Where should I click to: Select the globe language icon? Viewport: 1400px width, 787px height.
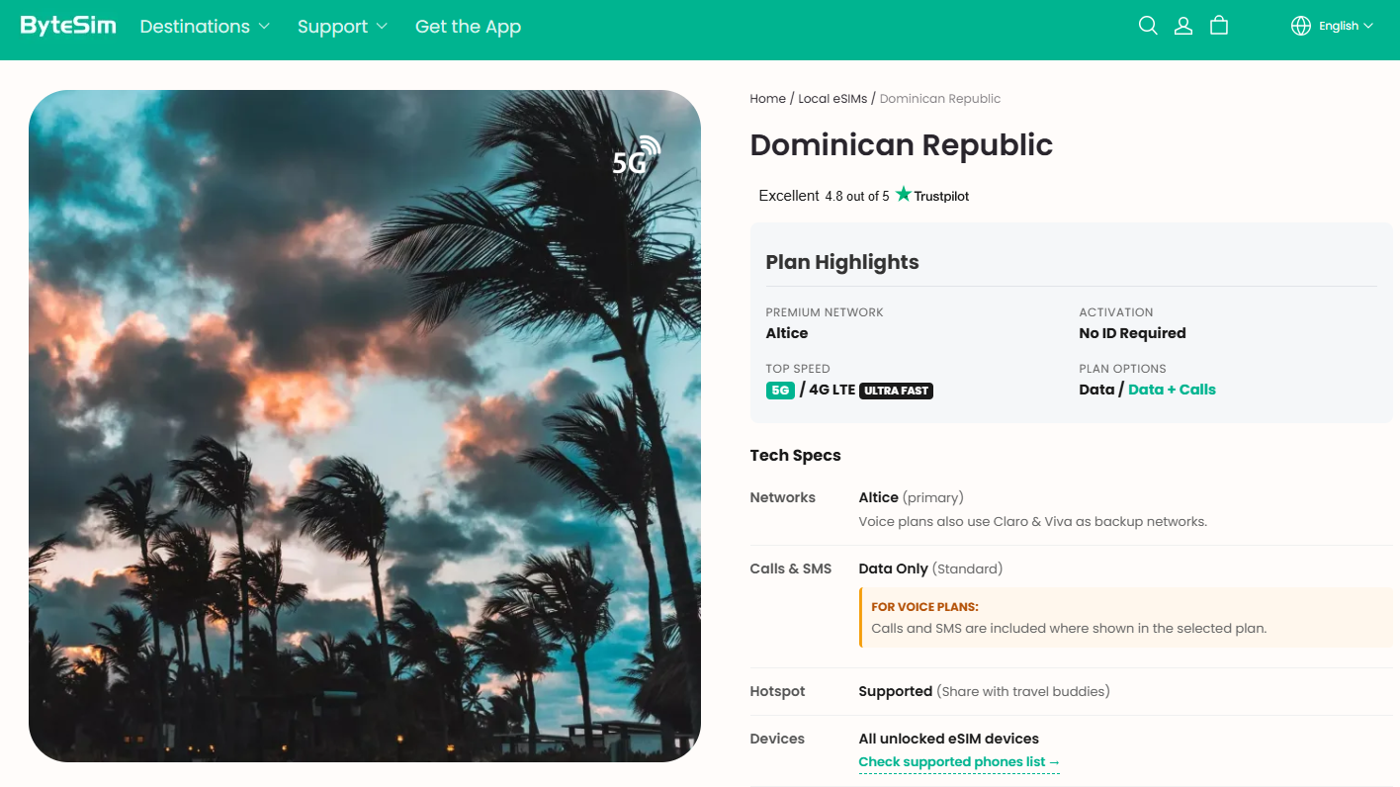1301,26
